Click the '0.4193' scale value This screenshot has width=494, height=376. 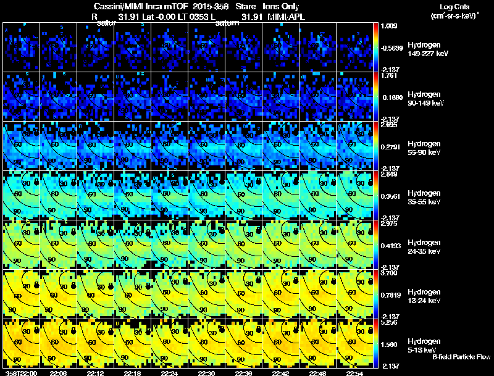click(390, 246)
